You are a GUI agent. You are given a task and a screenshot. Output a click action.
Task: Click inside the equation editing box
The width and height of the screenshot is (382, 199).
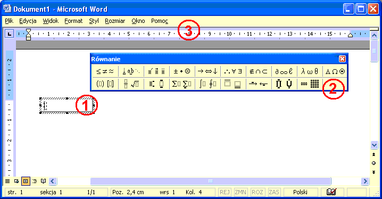pos(67,106)
